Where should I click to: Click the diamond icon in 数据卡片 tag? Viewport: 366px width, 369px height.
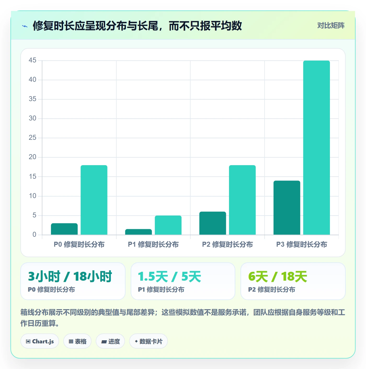click(x=136, y=341)
